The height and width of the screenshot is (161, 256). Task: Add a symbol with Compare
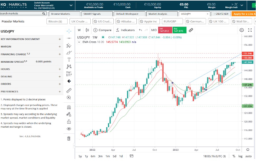102,30
